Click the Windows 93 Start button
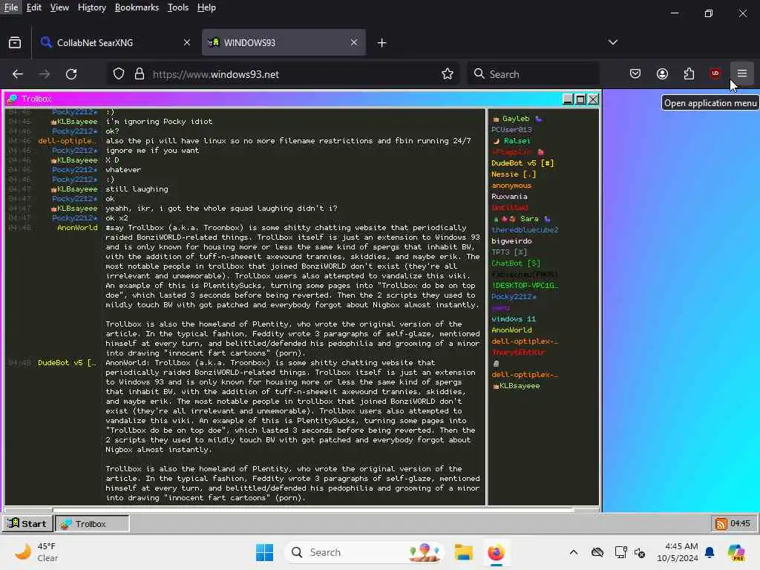Image resolution: width=760 pixels, height=570 pixels. [27, 523]
